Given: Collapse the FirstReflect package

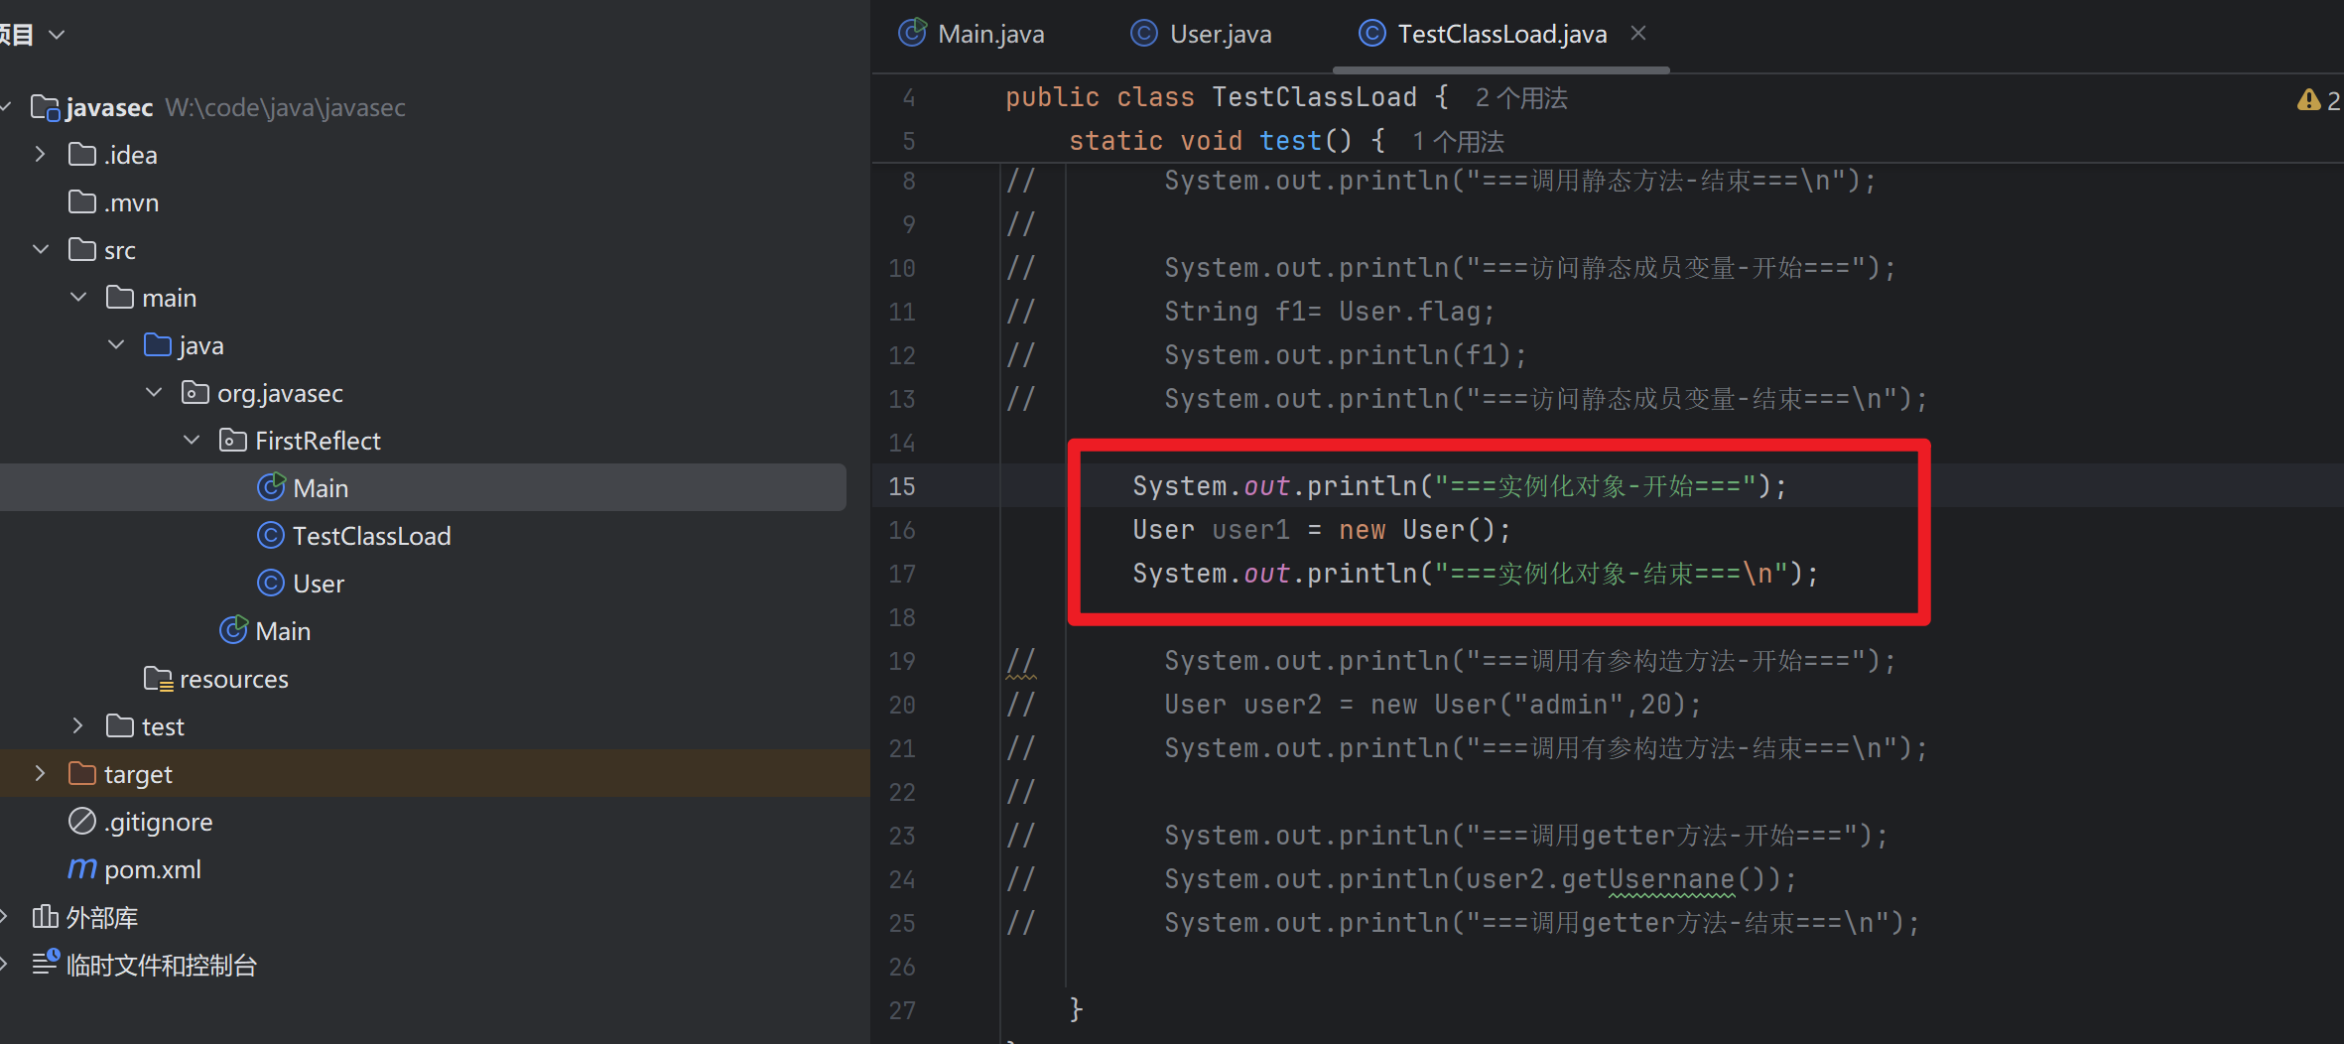Looking at the screenshot, I should pos(192,441).
